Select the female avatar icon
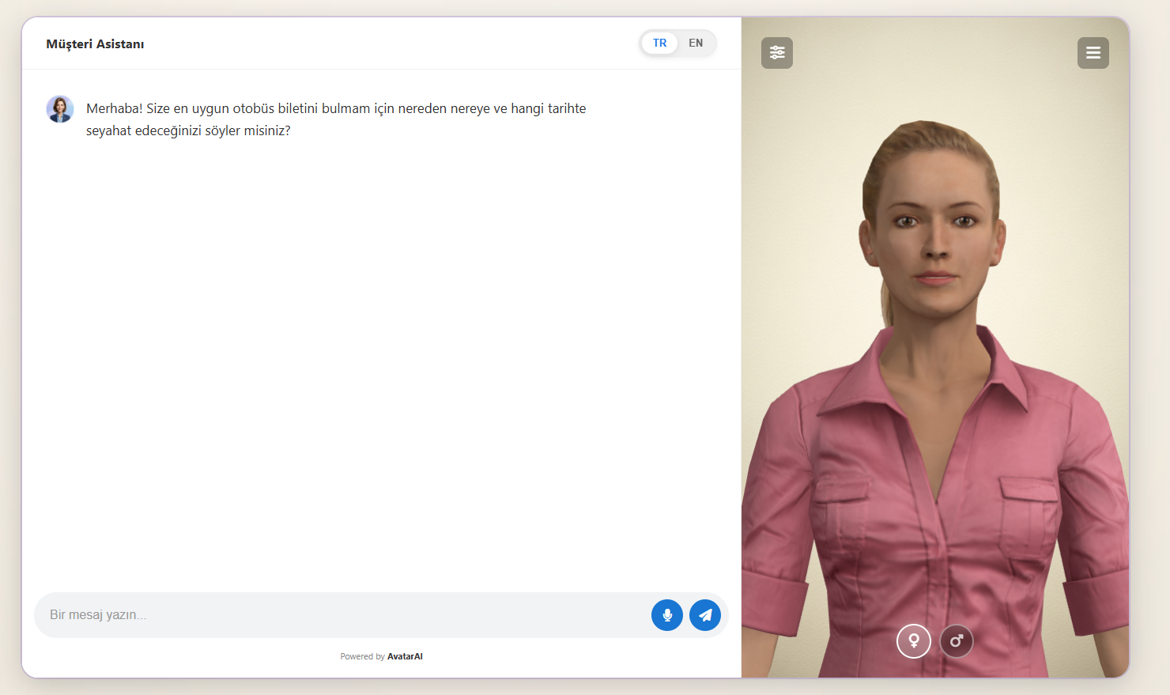Image resolution: width=1170 pixels, height=695 pixels. (914, 640)
